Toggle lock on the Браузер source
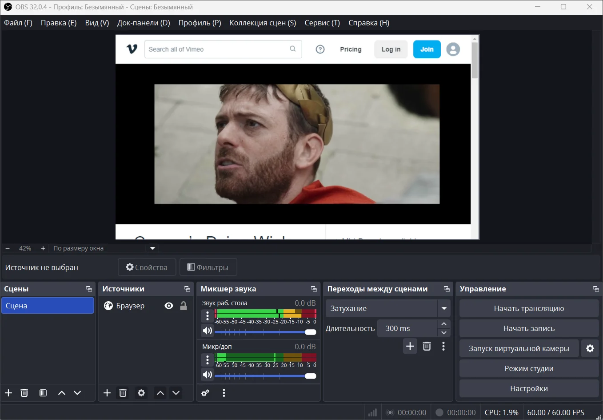Viewport: 603px width, 420px height. pos(184,306)
